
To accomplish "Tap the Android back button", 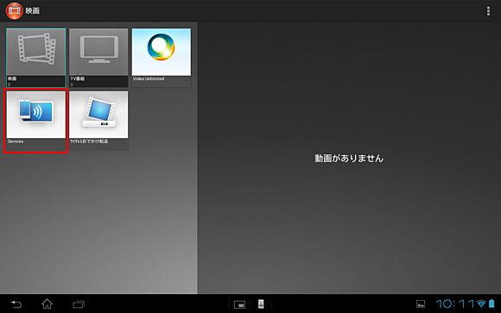I will point(16,304).
